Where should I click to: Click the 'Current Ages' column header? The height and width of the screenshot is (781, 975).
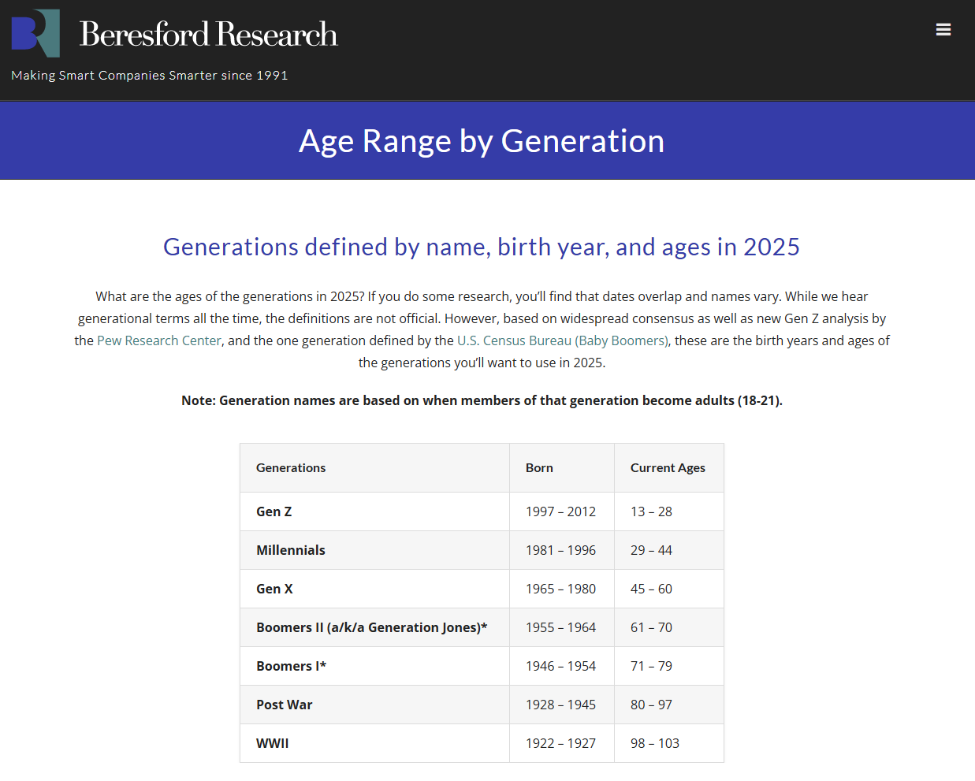(668, 467)
